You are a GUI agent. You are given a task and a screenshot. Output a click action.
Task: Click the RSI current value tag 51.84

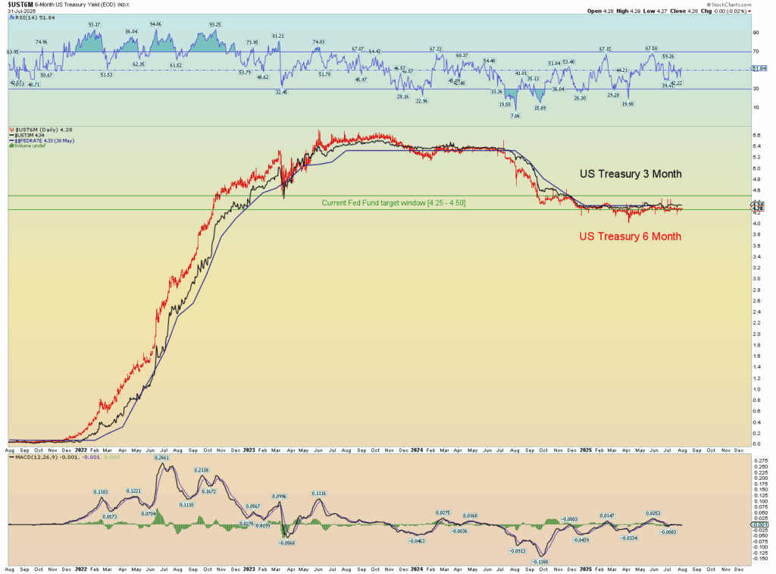click(759, 69)
